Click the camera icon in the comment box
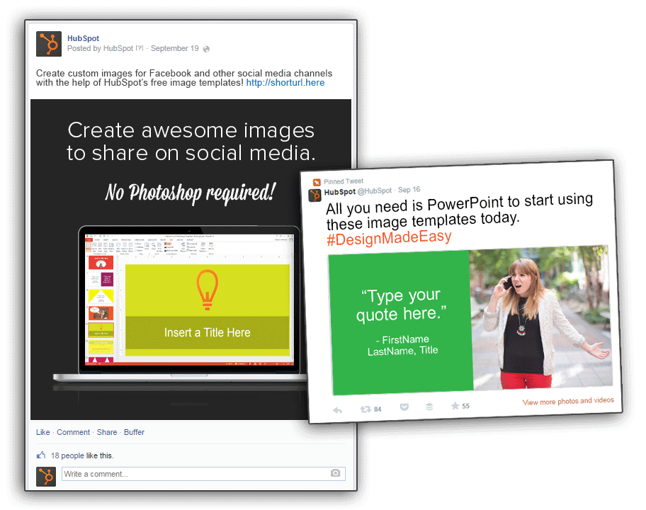 336,473
